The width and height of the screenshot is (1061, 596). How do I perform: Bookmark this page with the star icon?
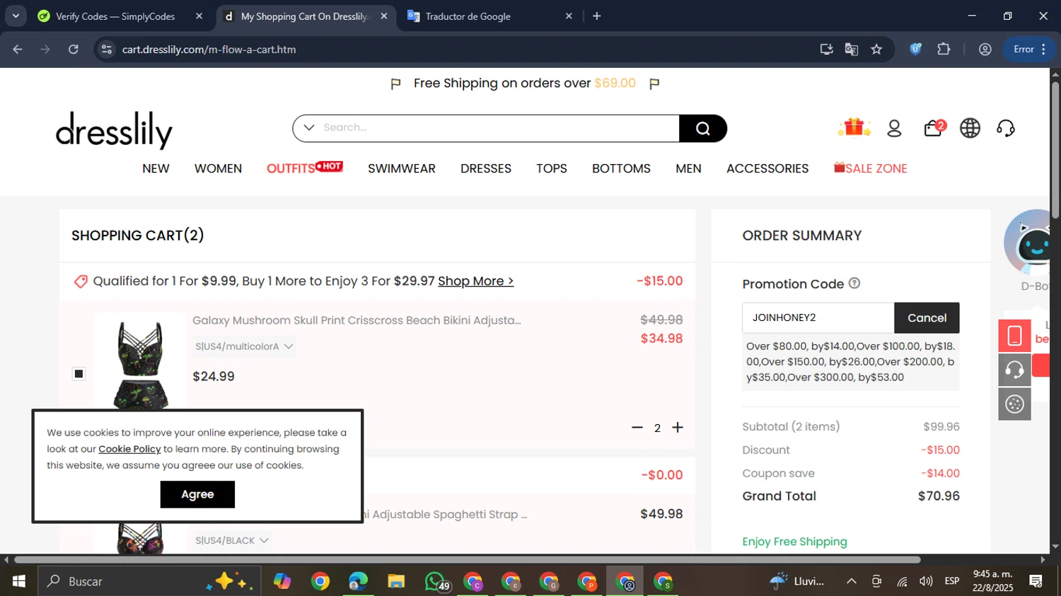(x=876, y=49)
